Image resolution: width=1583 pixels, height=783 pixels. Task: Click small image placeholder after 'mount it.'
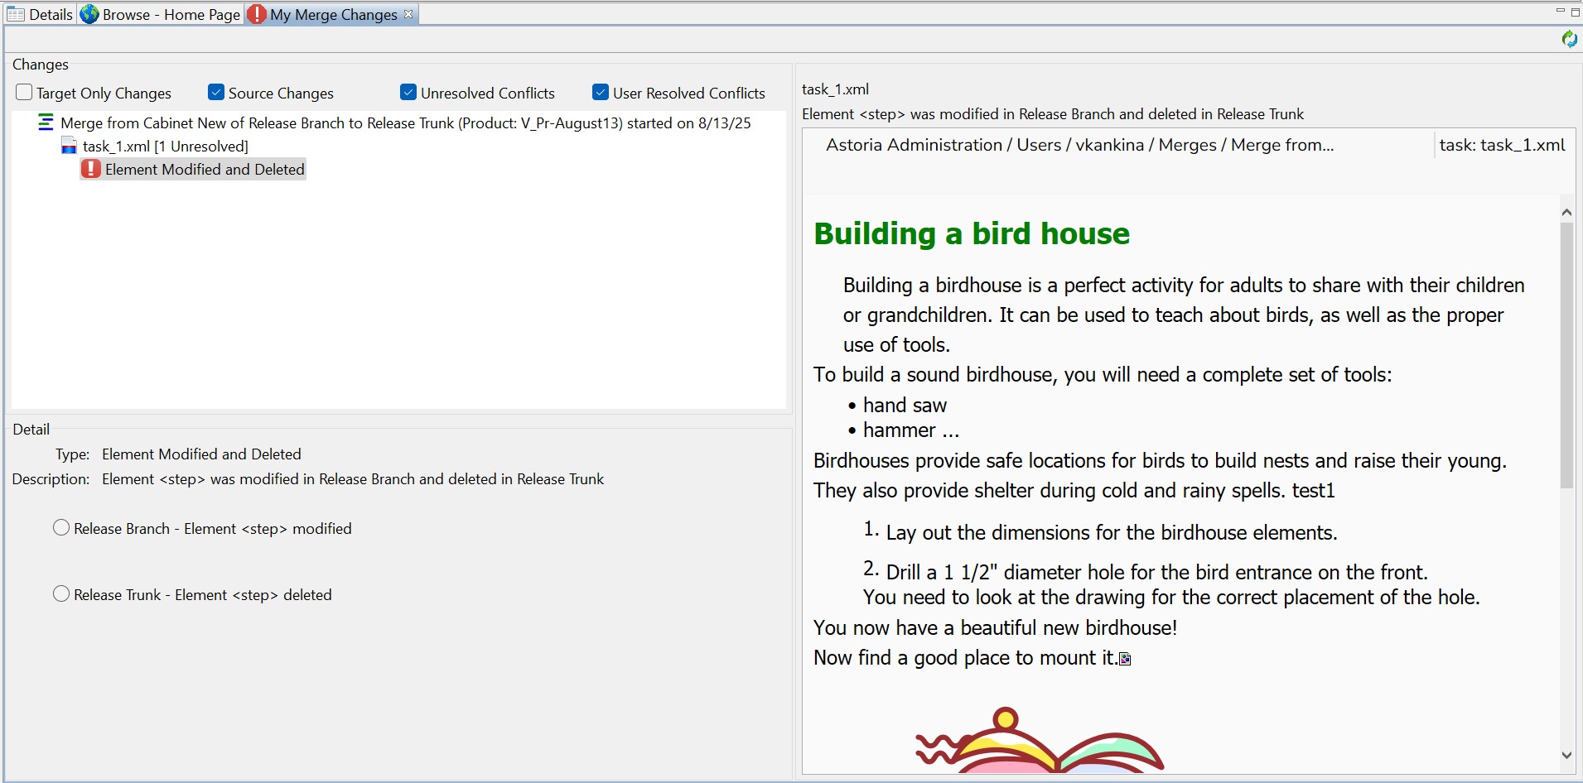point(1125,659)
